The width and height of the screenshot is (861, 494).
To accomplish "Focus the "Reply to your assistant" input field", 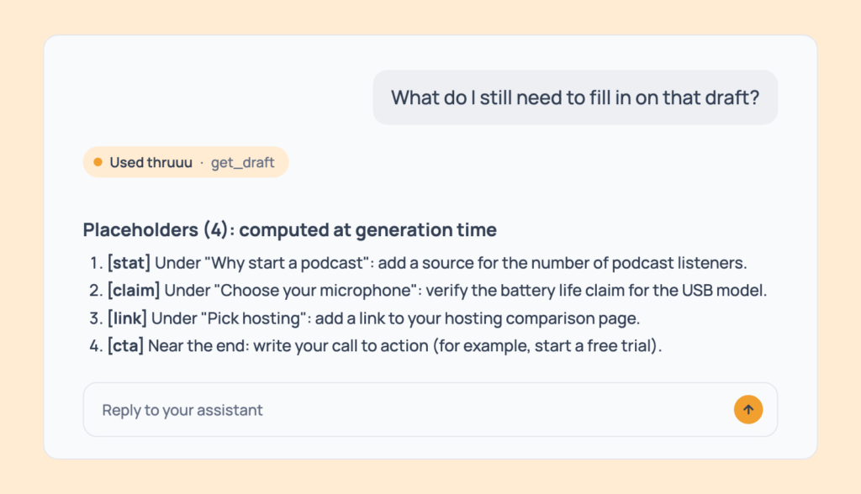I will click(x=430, y=409).
